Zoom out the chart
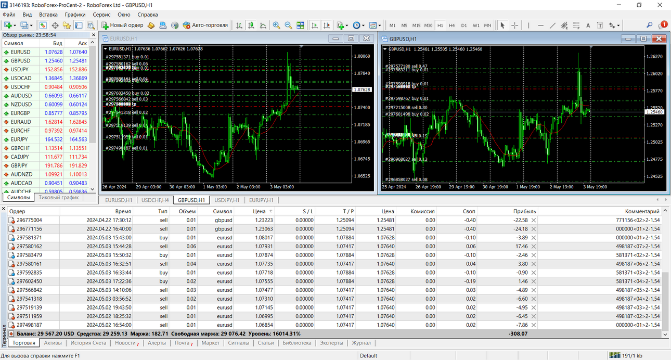The width and height of the screenshot is (671, 360). click(x=288, y=25)
